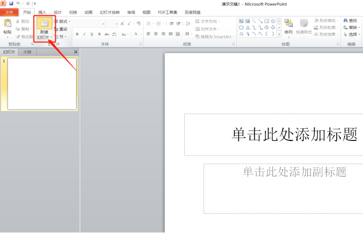Switch to the PDF工具集 tab
The width and height of the screenshot is (363, 233).
168,12
